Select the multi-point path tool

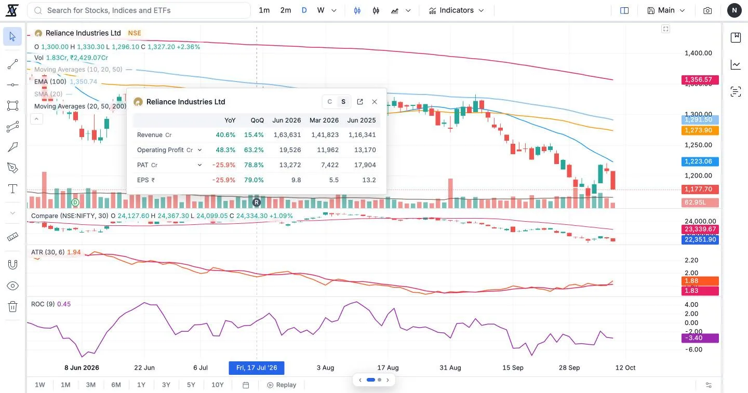pos(12,126)
